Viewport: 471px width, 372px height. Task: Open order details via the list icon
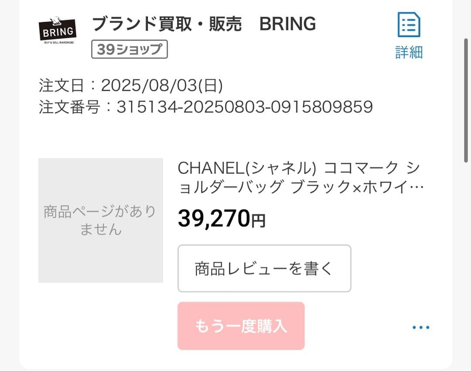[x=409, y=25]
